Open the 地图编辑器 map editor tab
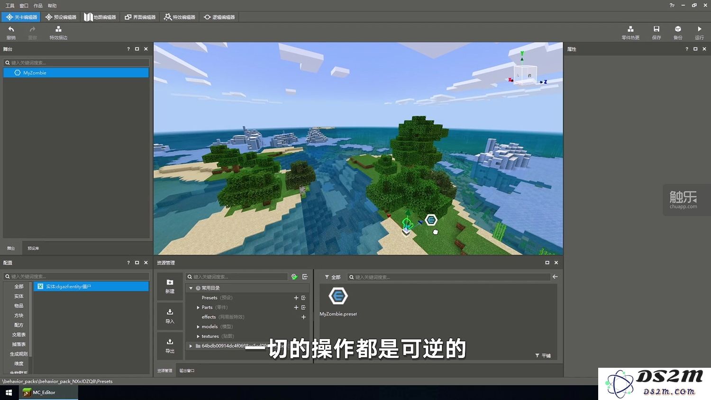This screenshot has width=711, height=400. pos(100,17)
